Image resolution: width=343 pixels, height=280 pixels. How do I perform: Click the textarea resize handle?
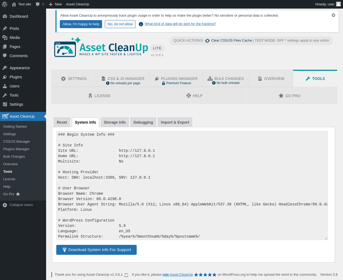(326, 238)
